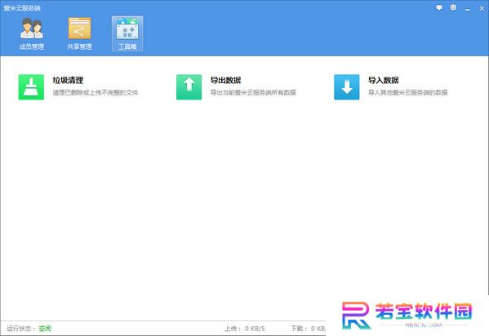Click the 导入数据 title text
The height and width of the screenshot is (336, 489).
pyautogui.click(x=384, y=81)
